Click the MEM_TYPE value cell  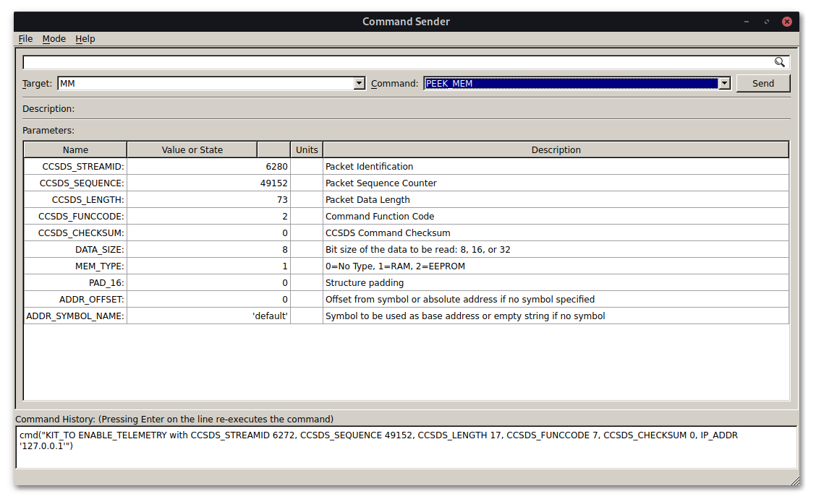(208, 266)
